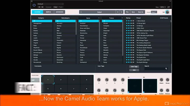190x106 pixels.
Task: Set star rating for 60s Vintage Organ
Action: [130, 40]
